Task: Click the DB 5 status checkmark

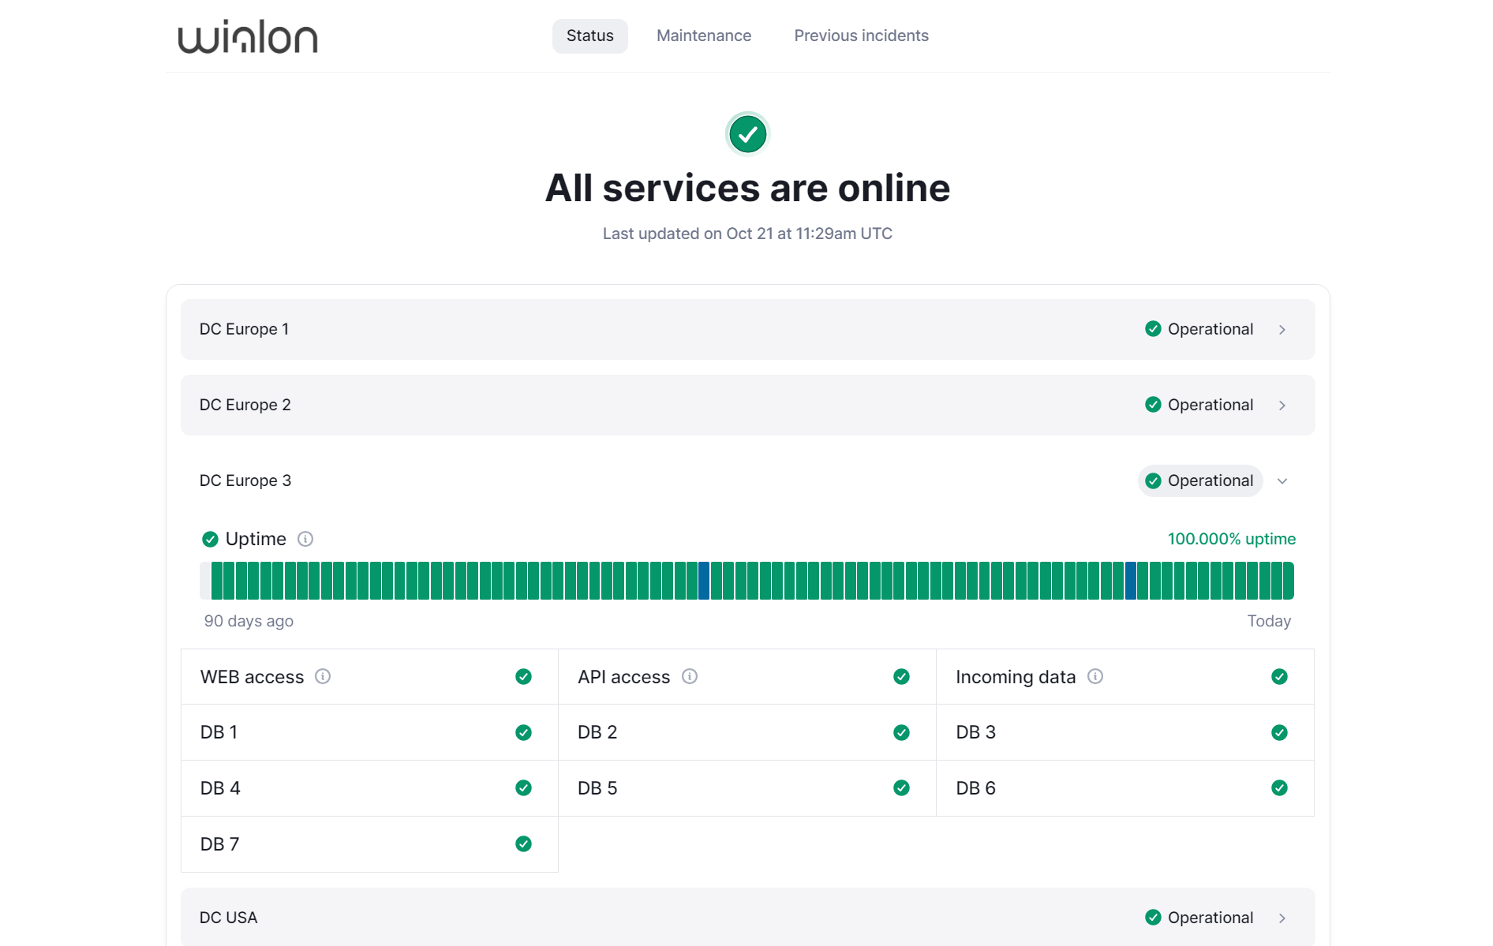Action: [x=901, y=788]
